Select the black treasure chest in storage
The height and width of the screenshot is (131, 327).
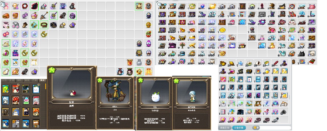(248, 71)
